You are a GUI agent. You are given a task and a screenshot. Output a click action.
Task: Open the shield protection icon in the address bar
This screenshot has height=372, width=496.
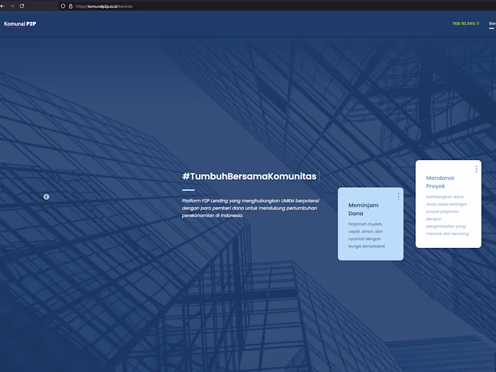62,7
